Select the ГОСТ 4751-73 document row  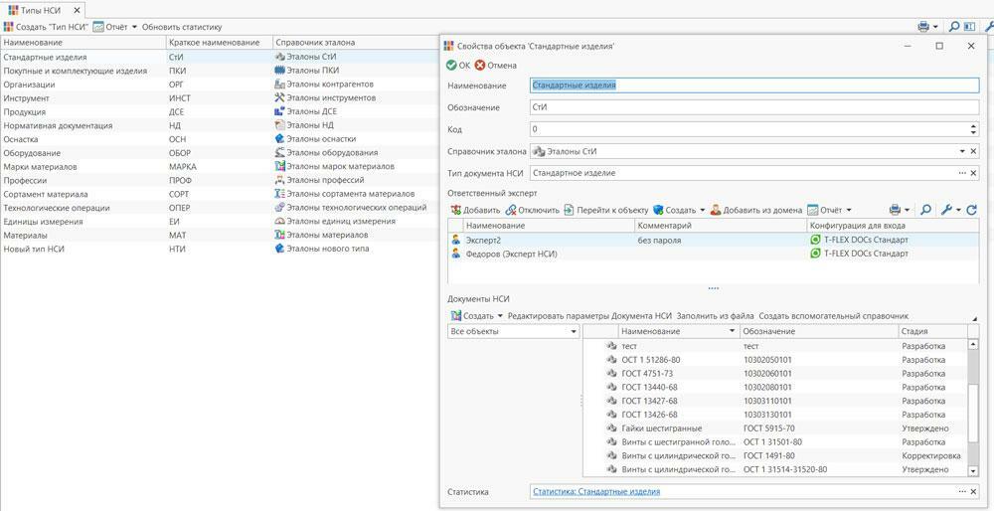pos(775,374)
